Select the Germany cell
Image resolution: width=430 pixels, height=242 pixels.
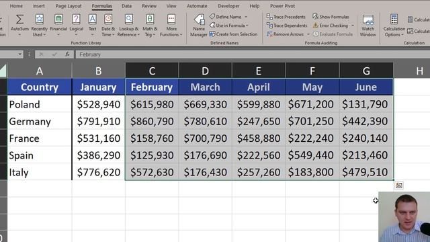point(40,121)
